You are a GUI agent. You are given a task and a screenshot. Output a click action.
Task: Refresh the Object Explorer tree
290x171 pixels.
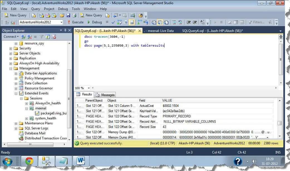pos(47,37)
